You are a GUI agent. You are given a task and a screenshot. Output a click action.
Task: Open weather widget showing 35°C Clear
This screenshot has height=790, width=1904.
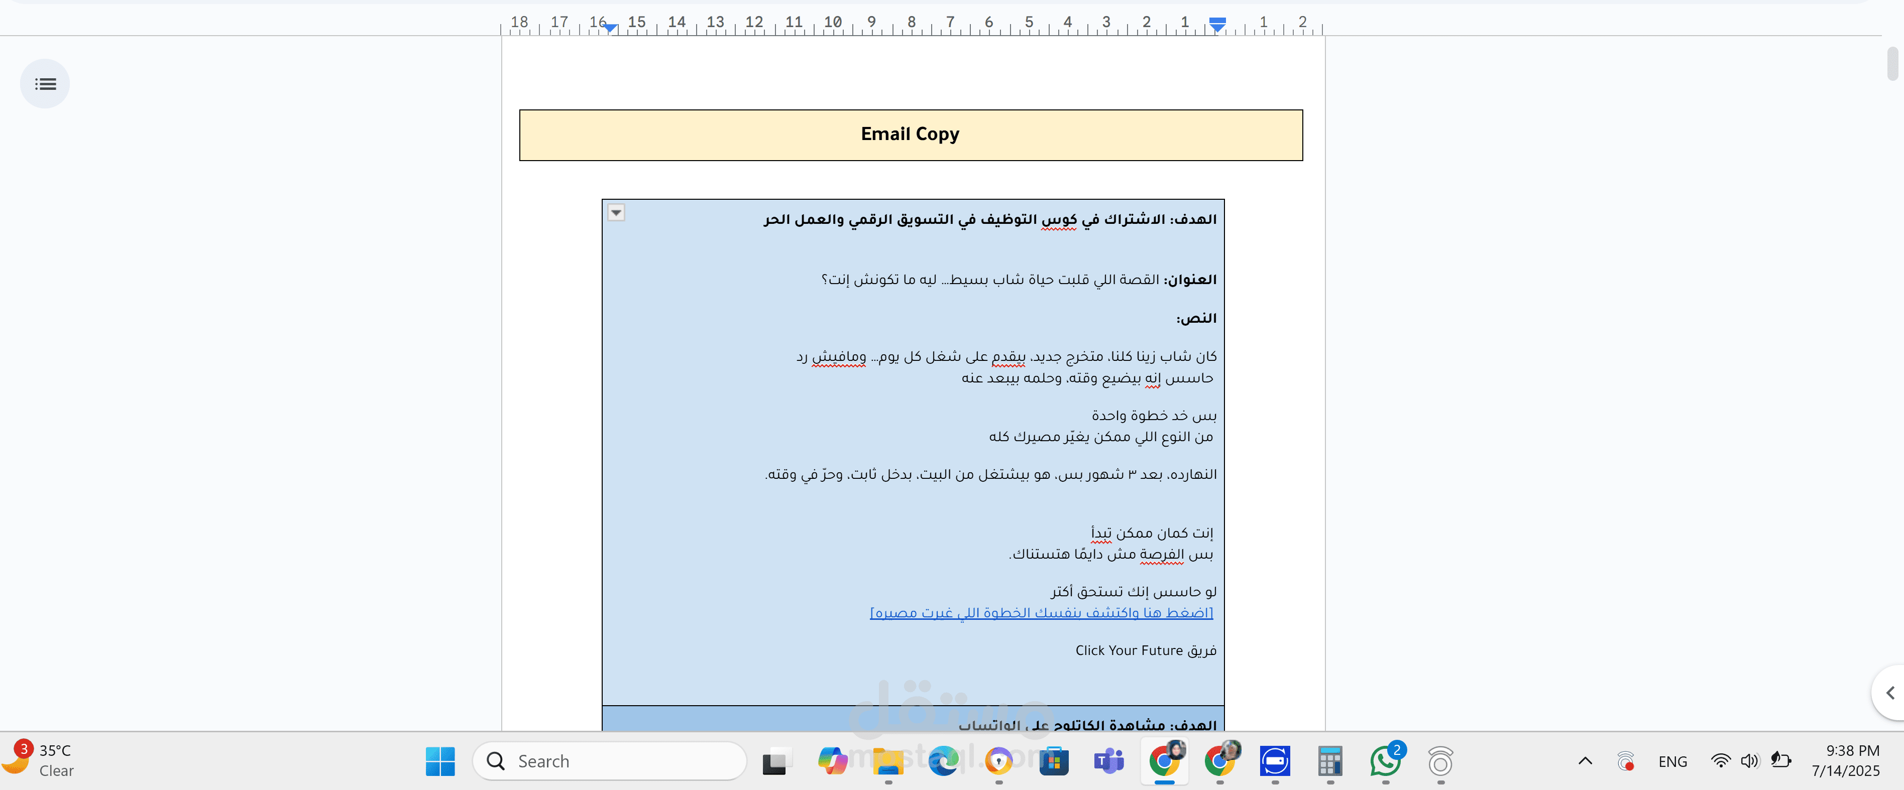point(39,760)
